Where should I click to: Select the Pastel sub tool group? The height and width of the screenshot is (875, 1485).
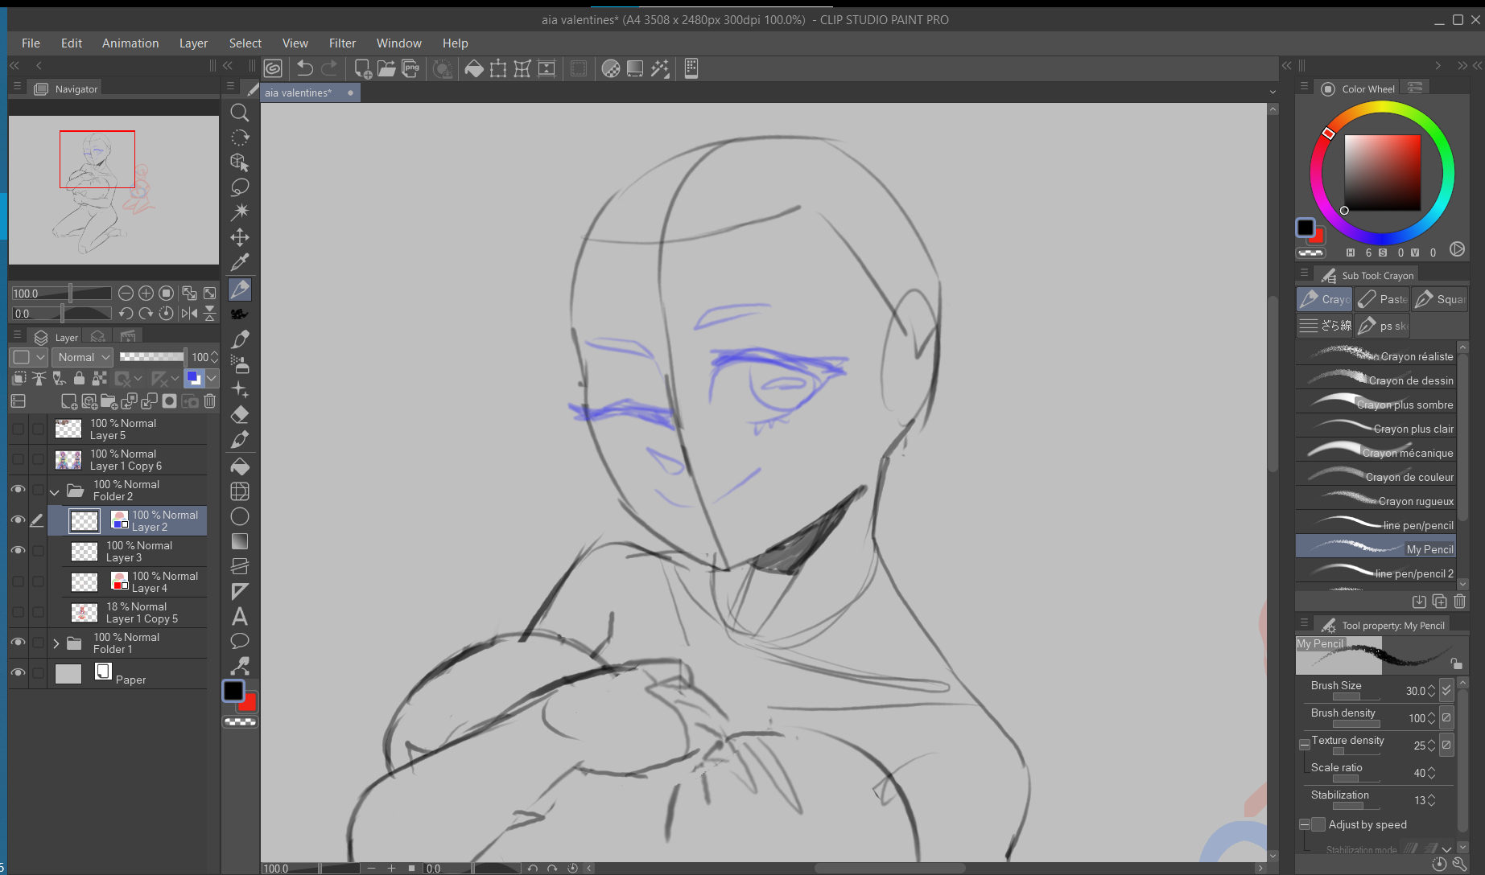(x=1383, y=299)
